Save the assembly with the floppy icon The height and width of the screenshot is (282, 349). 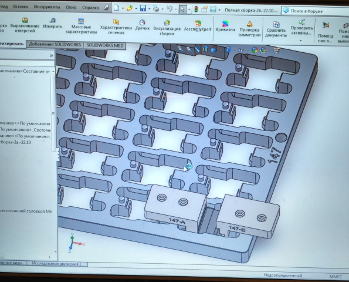tap(143, 8)
